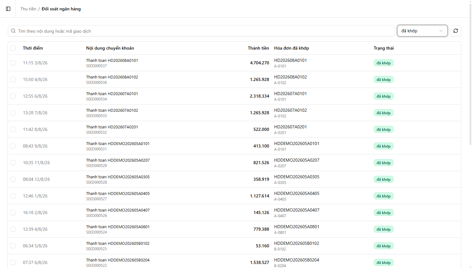Click matched invoice HD202608A0101
The width and height of the screenshot is (472, 269).
[x=291, y=60]
